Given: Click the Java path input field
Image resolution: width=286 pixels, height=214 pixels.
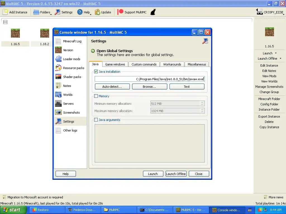Looking at the screenshot, I should tap(150, 79).
